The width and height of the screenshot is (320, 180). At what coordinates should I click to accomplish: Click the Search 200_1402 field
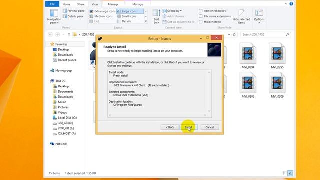click(266, 35)
